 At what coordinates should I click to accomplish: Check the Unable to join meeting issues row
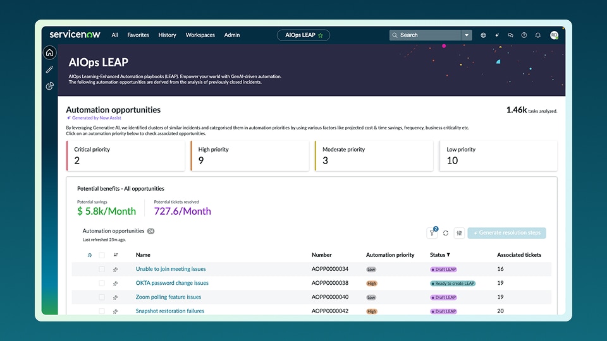click(102, 269)
